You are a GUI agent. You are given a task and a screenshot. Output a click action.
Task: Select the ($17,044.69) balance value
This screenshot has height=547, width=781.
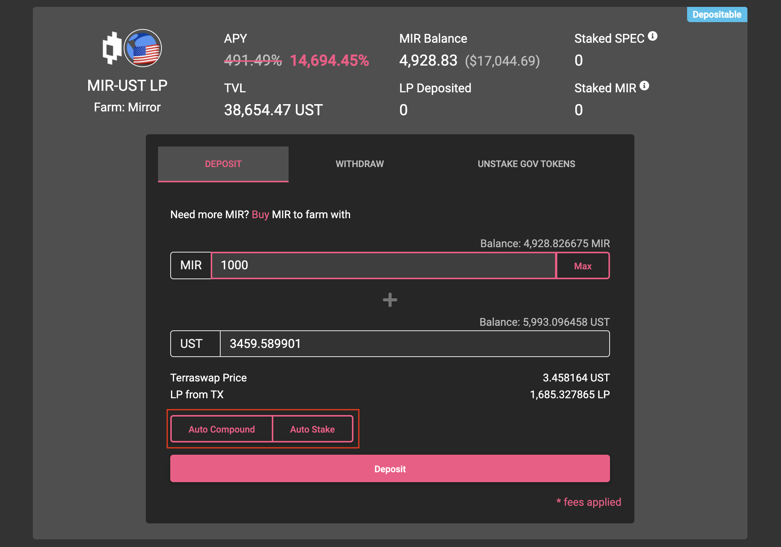[x=502, y=61]
